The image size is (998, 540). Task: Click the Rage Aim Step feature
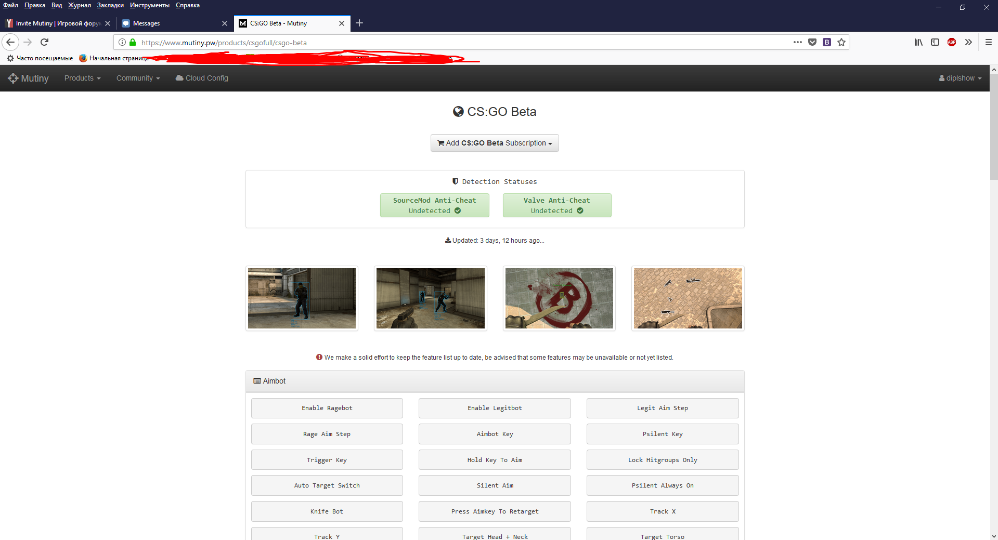click(x=327, y=434)
